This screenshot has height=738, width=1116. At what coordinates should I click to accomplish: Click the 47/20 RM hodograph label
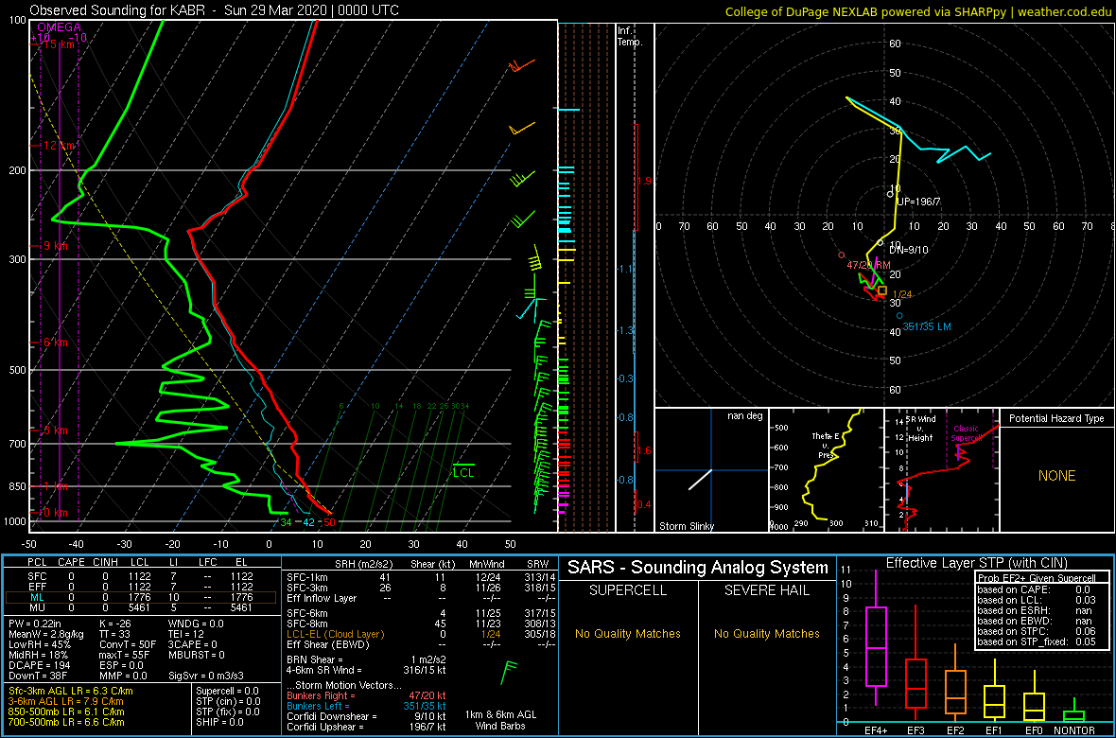click(868, 264)
